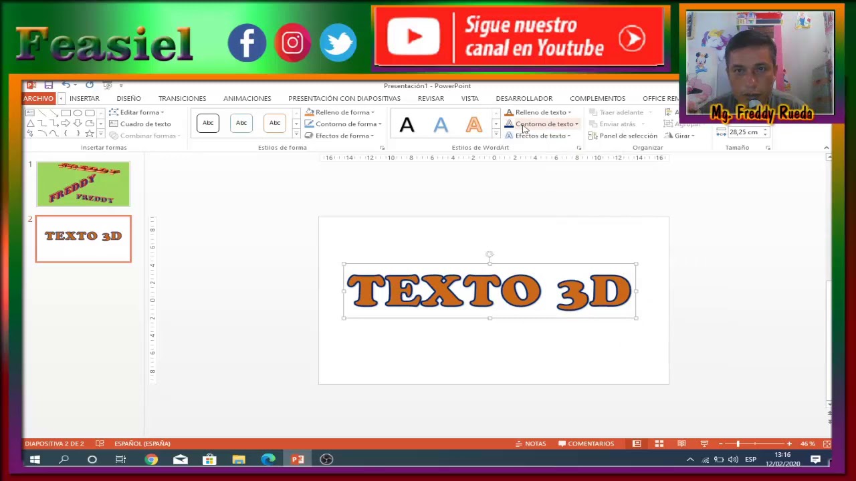Apply the black outline Abc shape style
The width and height of the screenshot is (856, 481).
[208, 123]
